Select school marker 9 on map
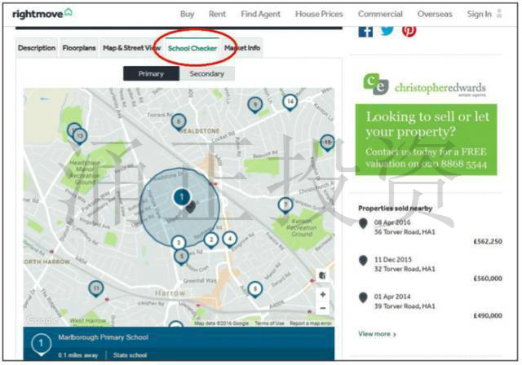Screen dimensions: 522x365 click(255, 105)
